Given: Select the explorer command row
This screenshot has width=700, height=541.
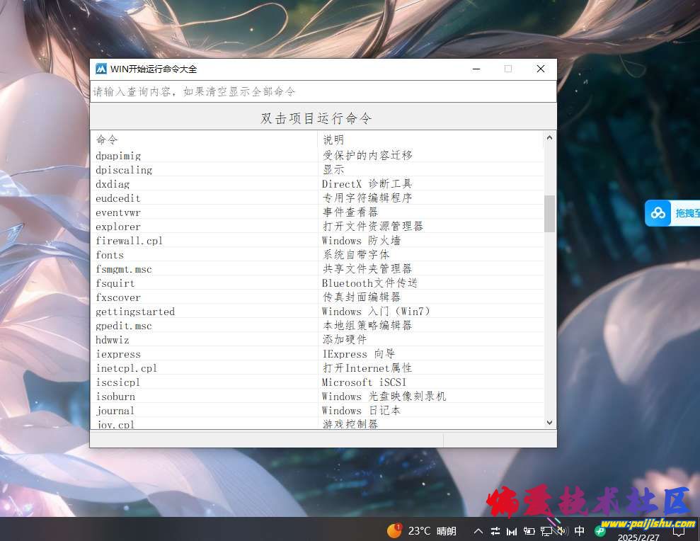Looking at the screenshot, I should pos(118,227).
